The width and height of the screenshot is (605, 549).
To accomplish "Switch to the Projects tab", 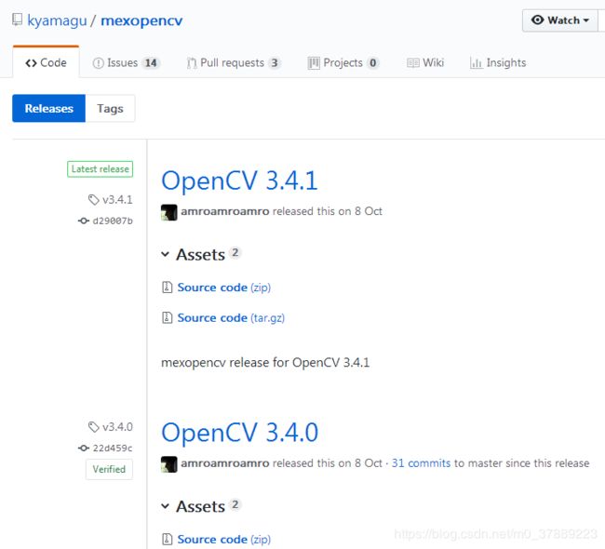I will pyautogui.click(x=343, y=62).
